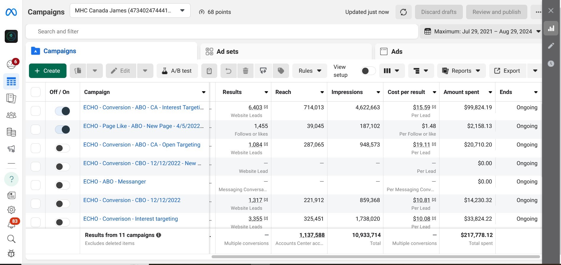The image size is (561, 265).
Task: Click the clipboard paste icon
Action: [x=209, y=71]
